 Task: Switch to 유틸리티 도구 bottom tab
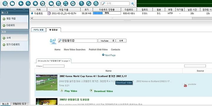pyautogui.click(x=19, y=104)
